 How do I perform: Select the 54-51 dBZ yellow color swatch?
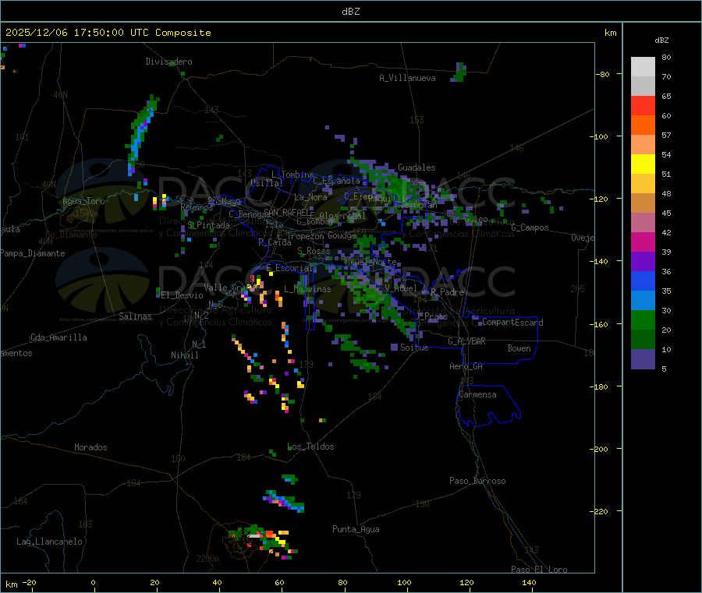click(643, 164)
